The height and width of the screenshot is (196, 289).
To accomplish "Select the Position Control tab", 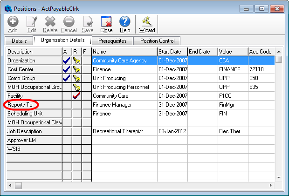I will (157, 41).
